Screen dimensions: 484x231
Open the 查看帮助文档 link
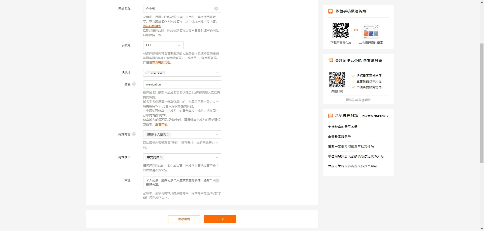161,63
